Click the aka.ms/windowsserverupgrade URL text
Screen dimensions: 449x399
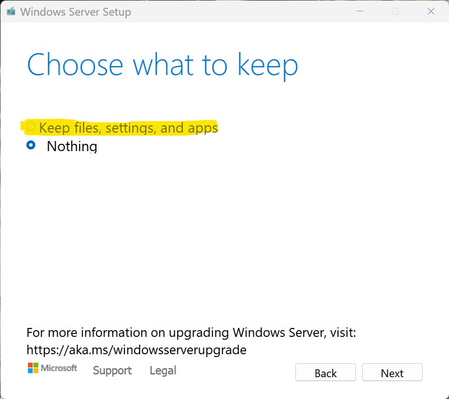pos(136,350)
